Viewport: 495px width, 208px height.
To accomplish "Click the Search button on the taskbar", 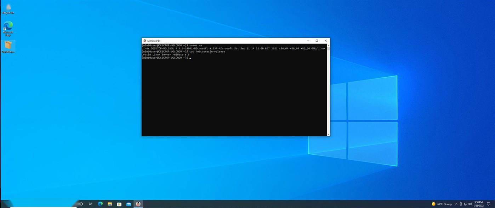I will coord(81,204).
